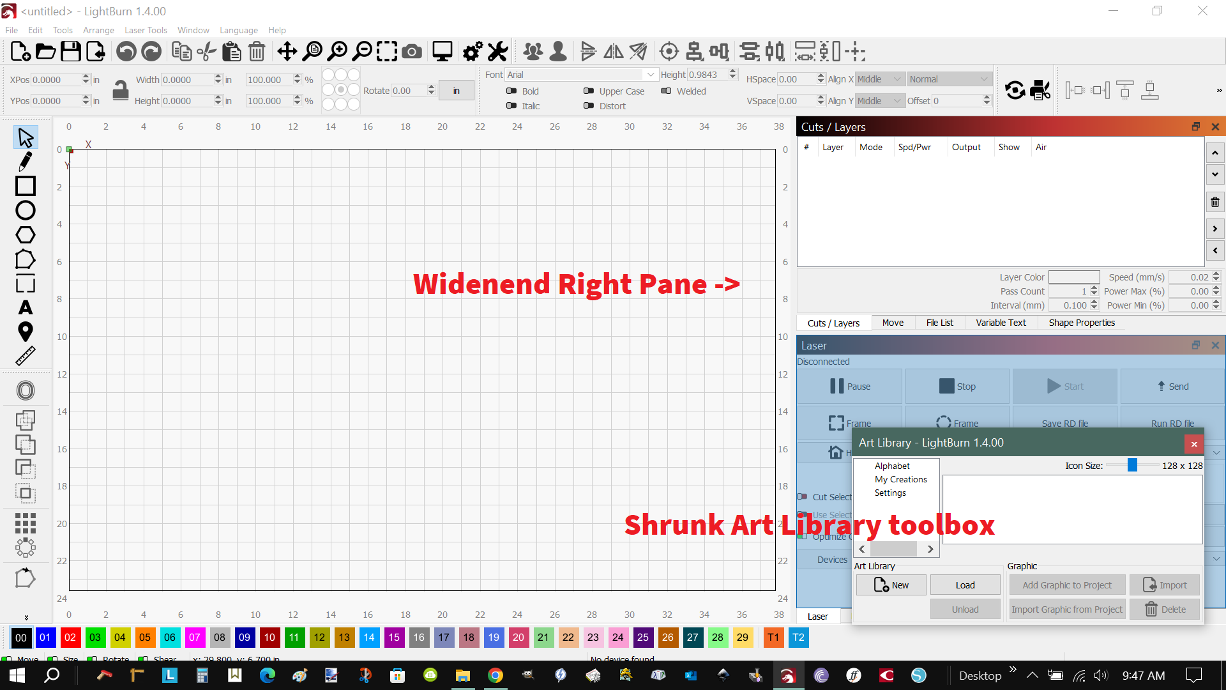1226x690 pixels.
Task: Open camera capture icon
Action: pos(412,52)
